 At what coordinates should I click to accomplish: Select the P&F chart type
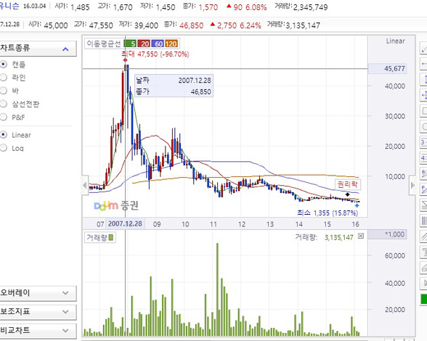(4, 117)
